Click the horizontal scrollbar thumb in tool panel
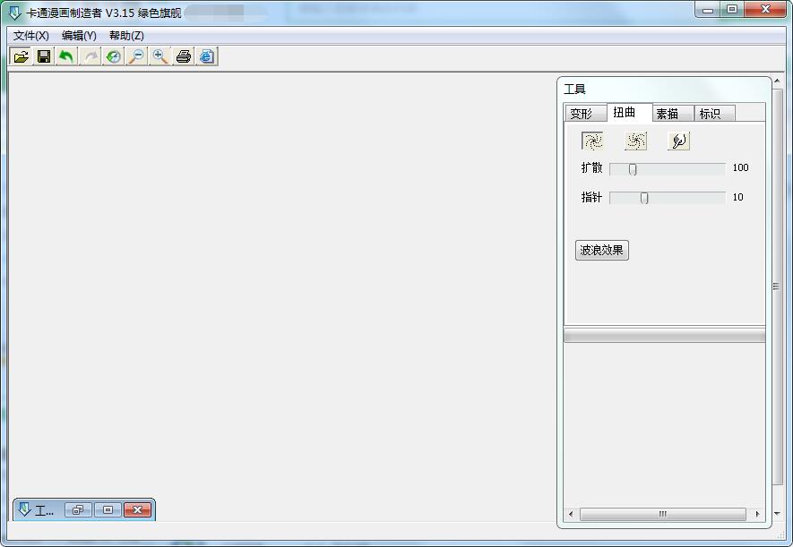This screenshot has width=793, height=547. coord(662,514)
